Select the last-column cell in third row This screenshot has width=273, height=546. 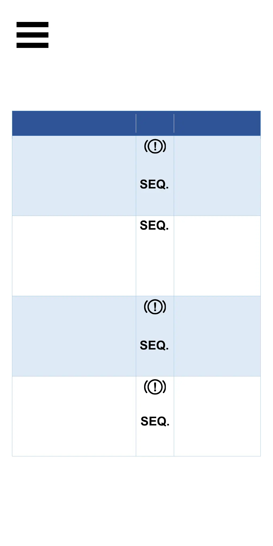[217, 336]
